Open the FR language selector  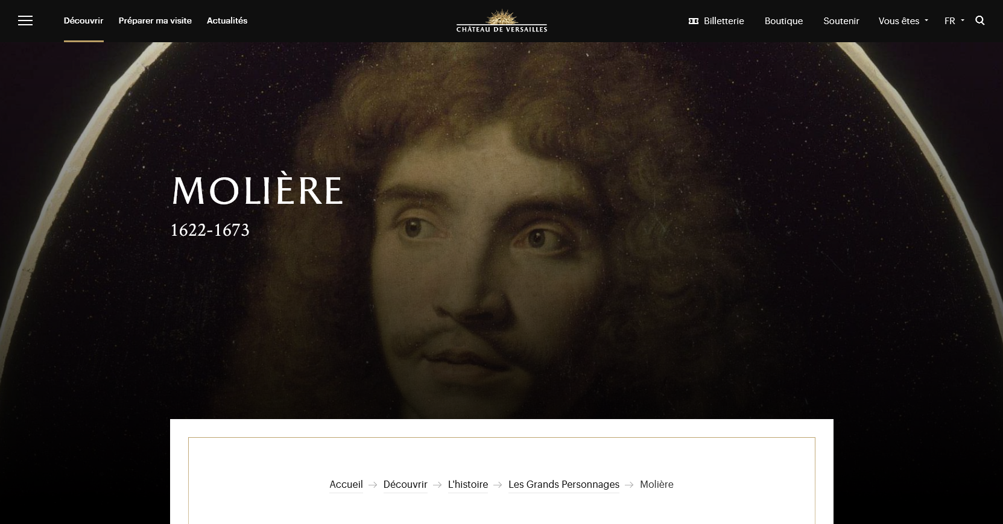[x=954, y=21]
